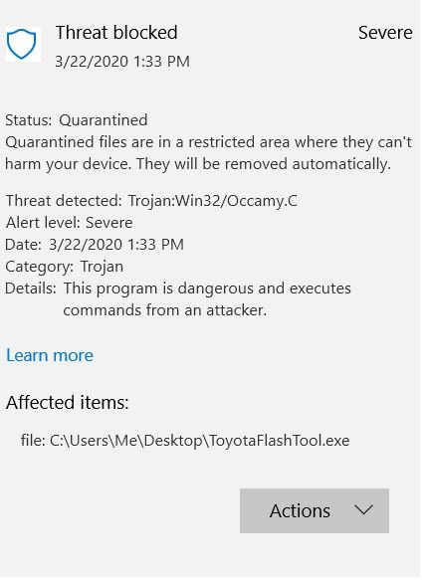Viewport: 425px width, 580px height.
Task: Select the Trojan:Win32/Occamy.C threat name
Action: 214,202
